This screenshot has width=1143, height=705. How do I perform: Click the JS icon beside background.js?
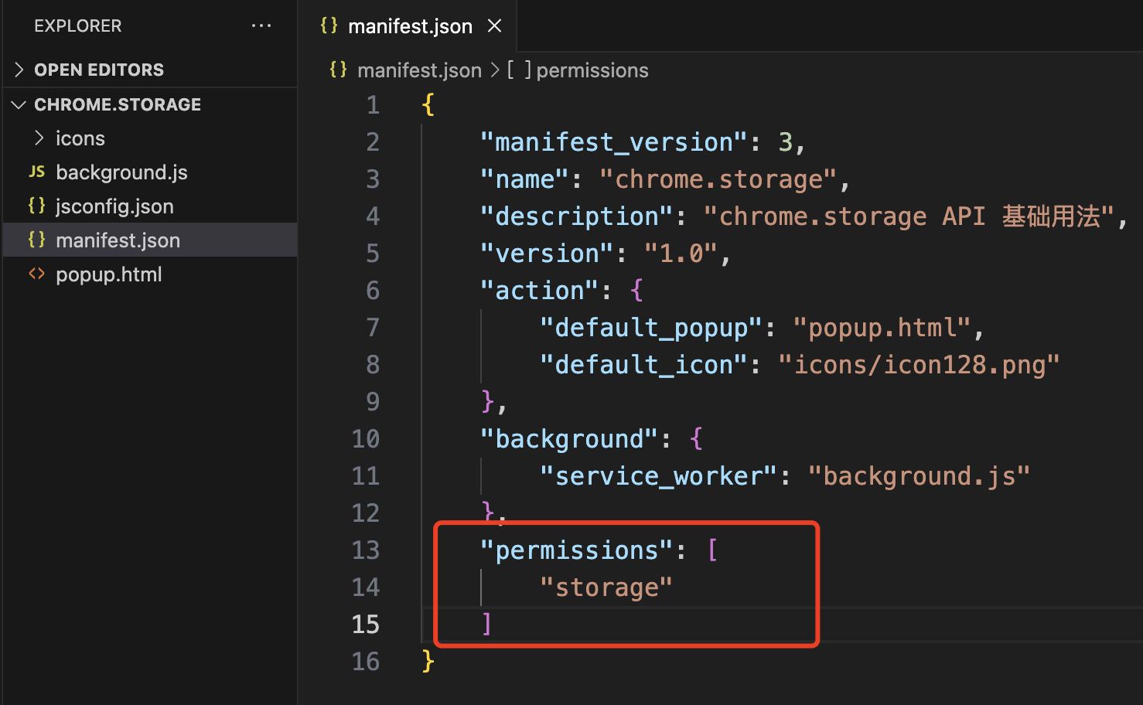36,172
